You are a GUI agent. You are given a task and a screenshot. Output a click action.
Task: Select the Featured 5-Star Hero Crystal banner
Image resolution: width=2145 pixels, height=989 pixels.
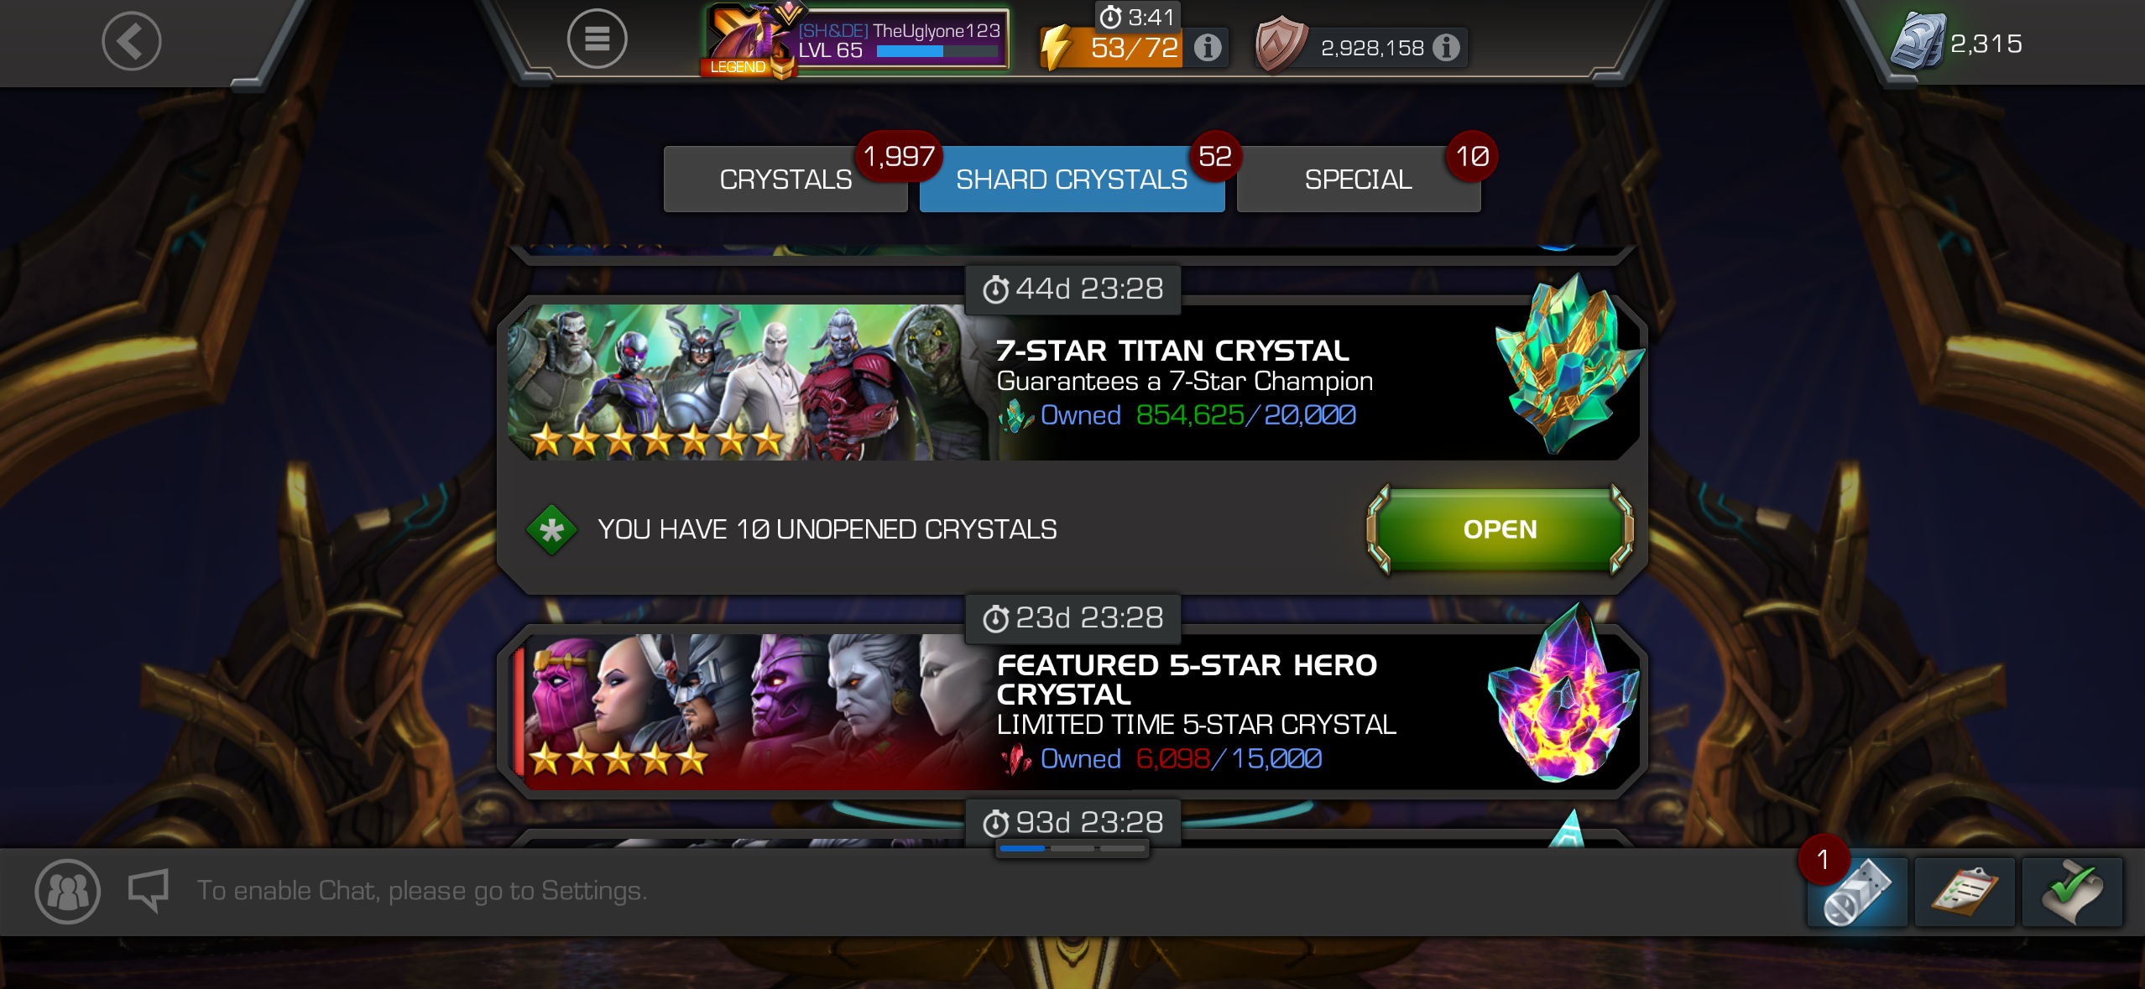(x=1072, y=711)
